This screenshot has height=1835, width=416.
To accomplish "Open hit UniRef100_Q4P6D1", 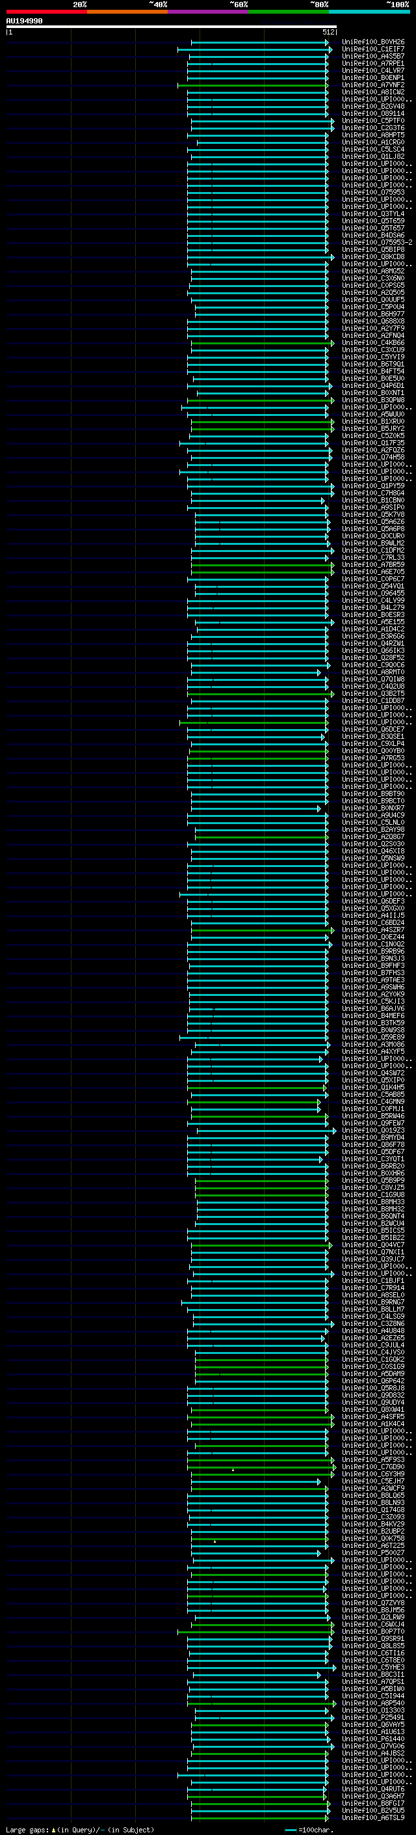I will click(x=373, y=385).
